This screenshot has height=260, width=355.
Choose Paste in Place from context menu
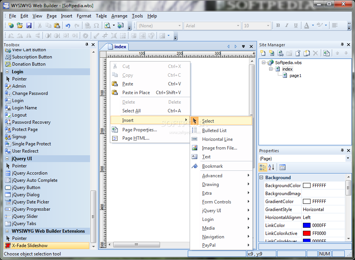click(150, 93)
